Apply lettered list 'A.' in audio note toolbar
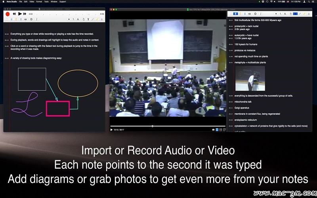 click(78, 19)
